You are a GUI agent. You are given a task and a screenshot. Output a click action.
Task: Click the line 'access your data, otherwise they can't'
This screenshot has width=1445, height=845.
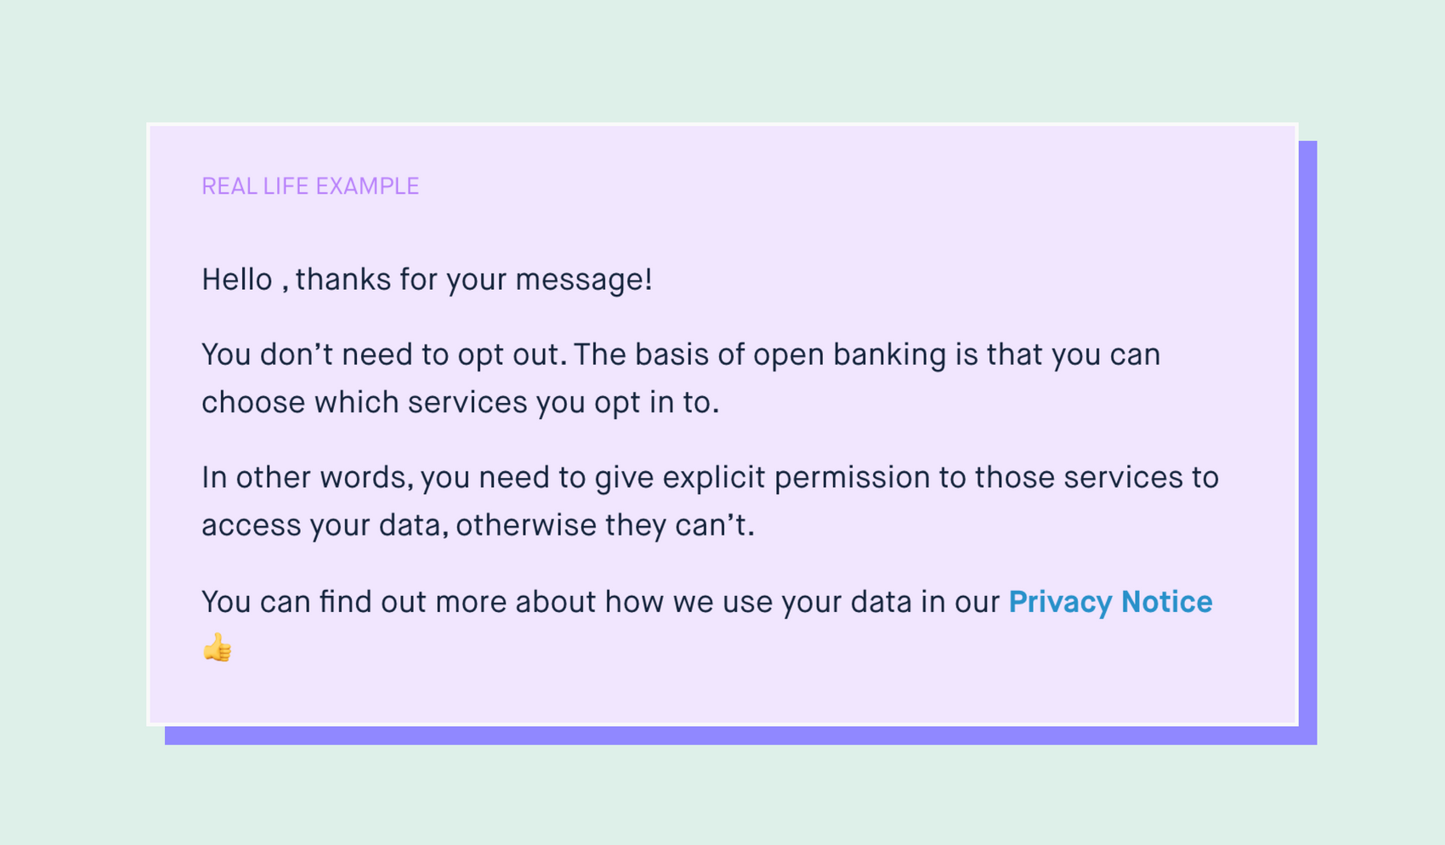point(478,525)
